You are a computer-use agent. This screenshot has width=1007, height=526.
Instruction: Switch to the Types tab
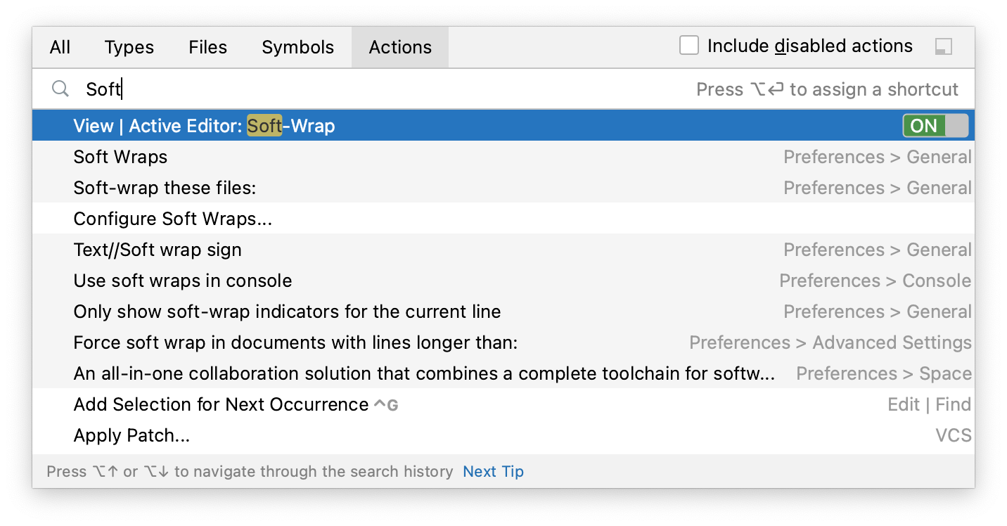pos(129,47)
